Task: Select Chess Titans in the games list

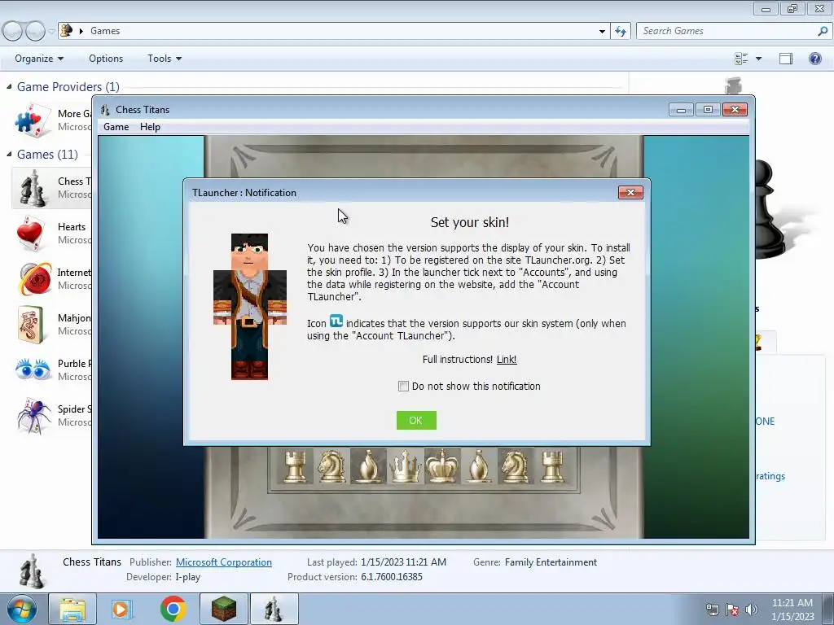Action: pyautogui.click(x=52, y=188)
